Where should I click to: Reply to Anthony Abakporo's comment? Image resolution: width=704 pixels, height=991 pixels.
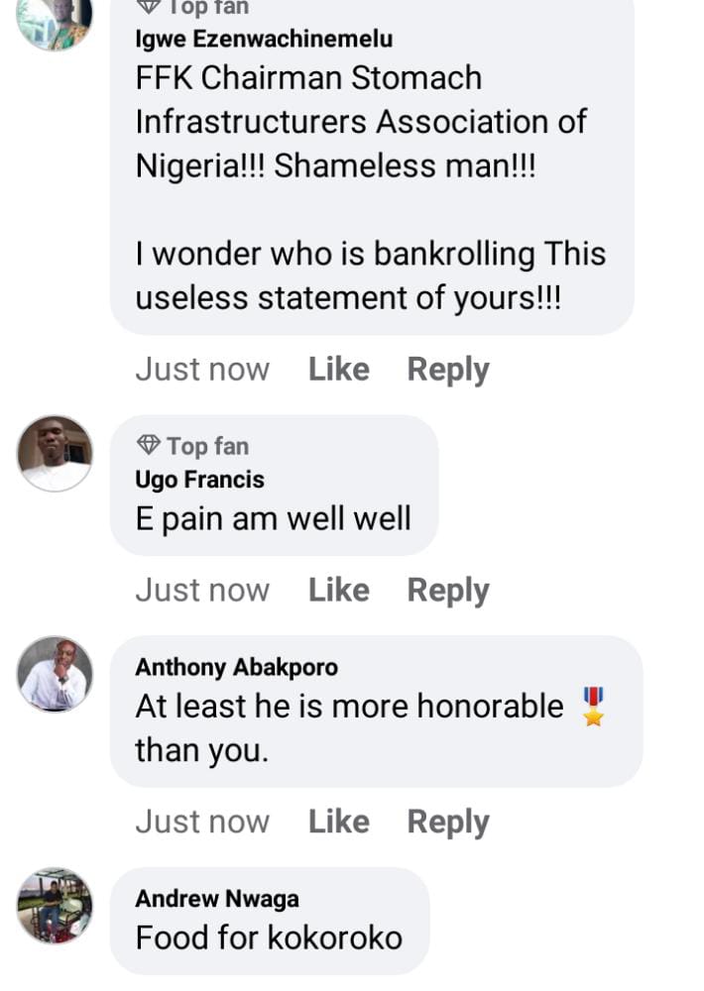click(x=448, y=822)
